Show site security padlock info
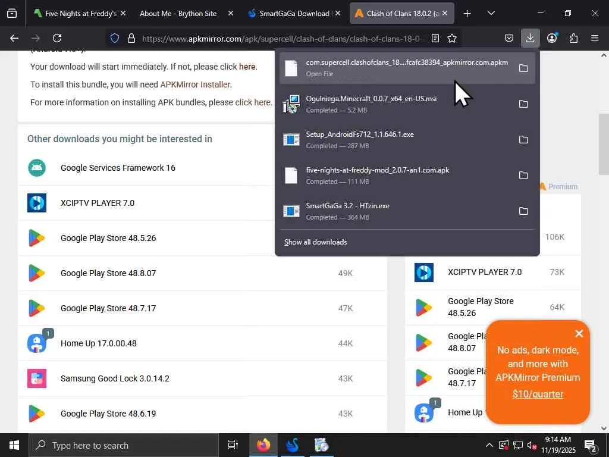 pos(131,38)
